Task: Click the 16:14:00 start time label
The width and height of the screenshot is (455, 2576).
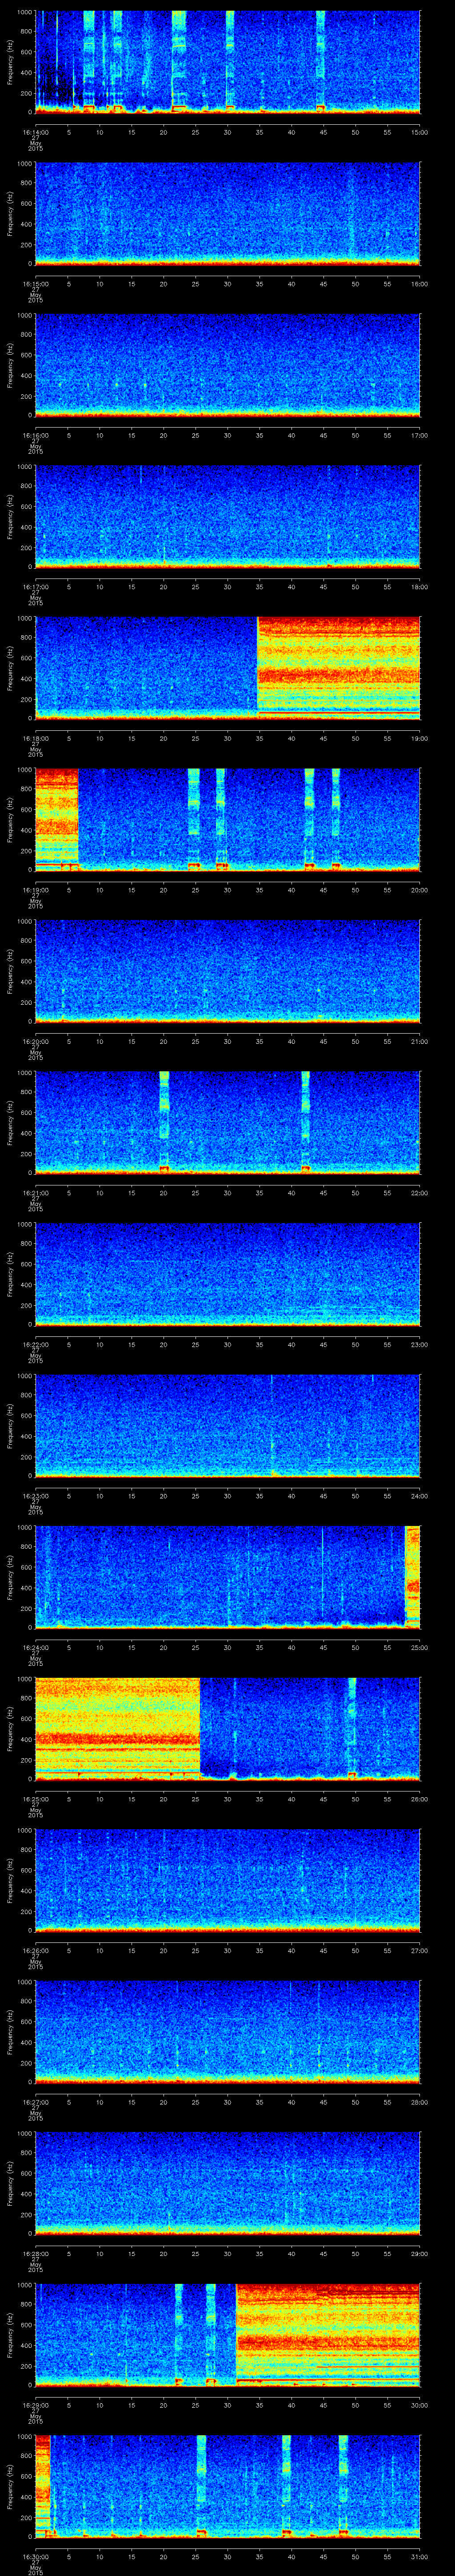Action: pyautogui.click(x=35, y=132)
